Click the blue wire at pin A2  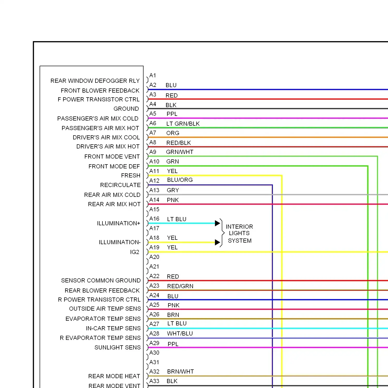pos(259,89)
